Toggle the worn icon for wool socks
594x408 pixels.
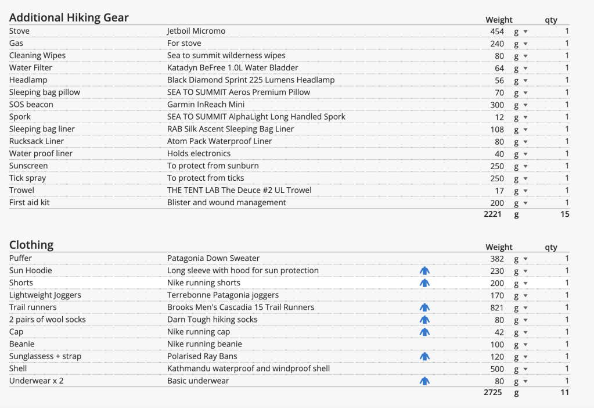point(424,320)
